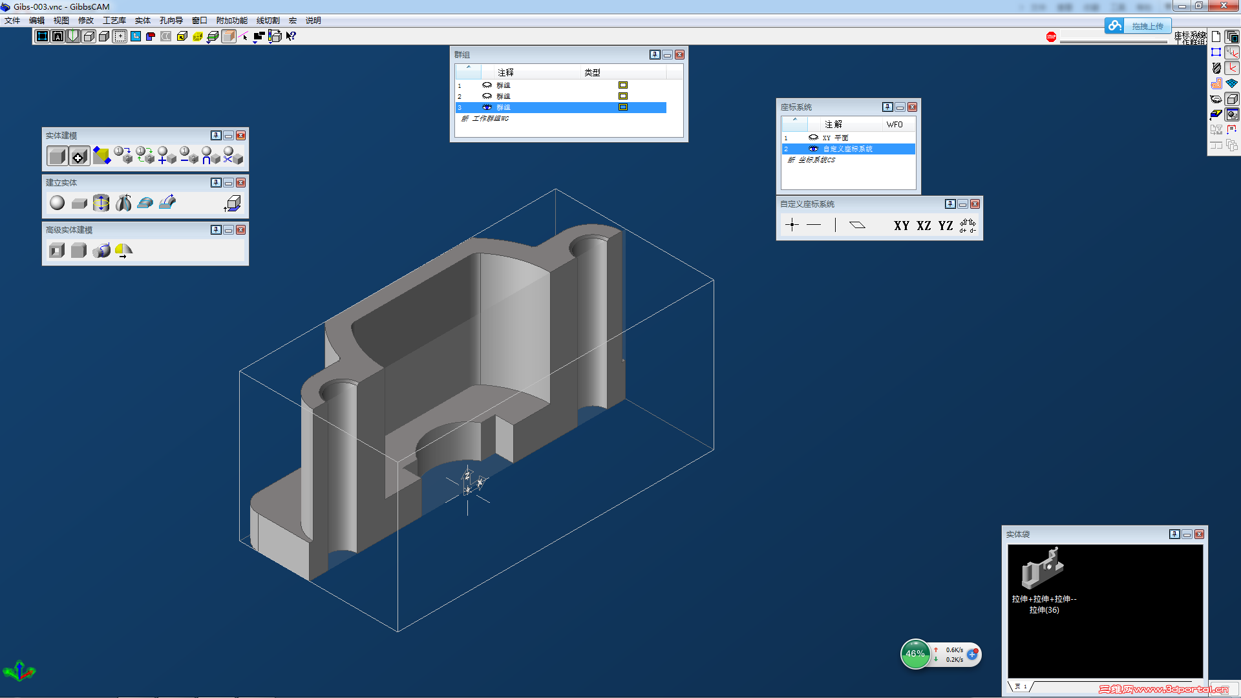Collapse the 建立实体 panel with minimize button
Image resolution: width=1241 pixels, height=698 pixels.
coord(228,183)
